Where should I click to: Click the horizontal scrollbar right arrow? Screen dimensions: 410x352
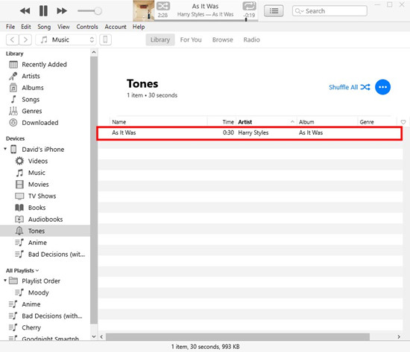point(399,337)
